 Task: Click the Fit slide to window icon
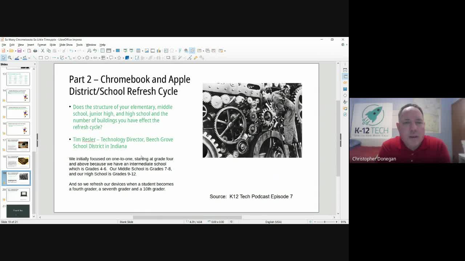(x=310, y=222)
